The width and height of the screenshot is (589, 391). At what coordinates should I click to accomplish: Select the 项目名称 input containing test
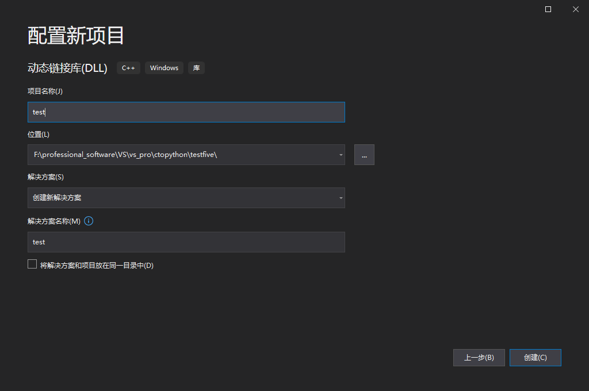click(186, 112)
